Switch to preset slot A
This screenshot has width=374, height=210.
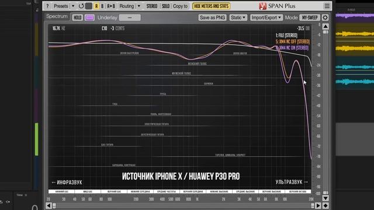pos(96,6)
